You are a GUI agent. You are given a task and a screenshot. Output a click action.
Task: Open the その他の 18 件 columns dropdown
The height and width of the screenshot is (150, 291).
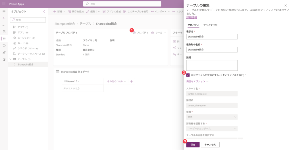[x=116, y=81]
